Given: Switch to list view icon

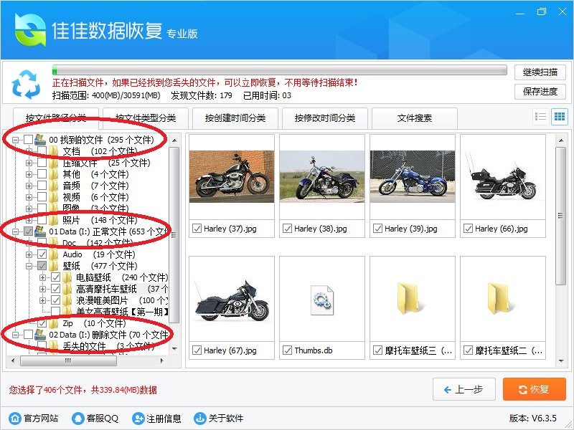Looking at the screenshot, I should pyautogui.click(x=541, y=117).
